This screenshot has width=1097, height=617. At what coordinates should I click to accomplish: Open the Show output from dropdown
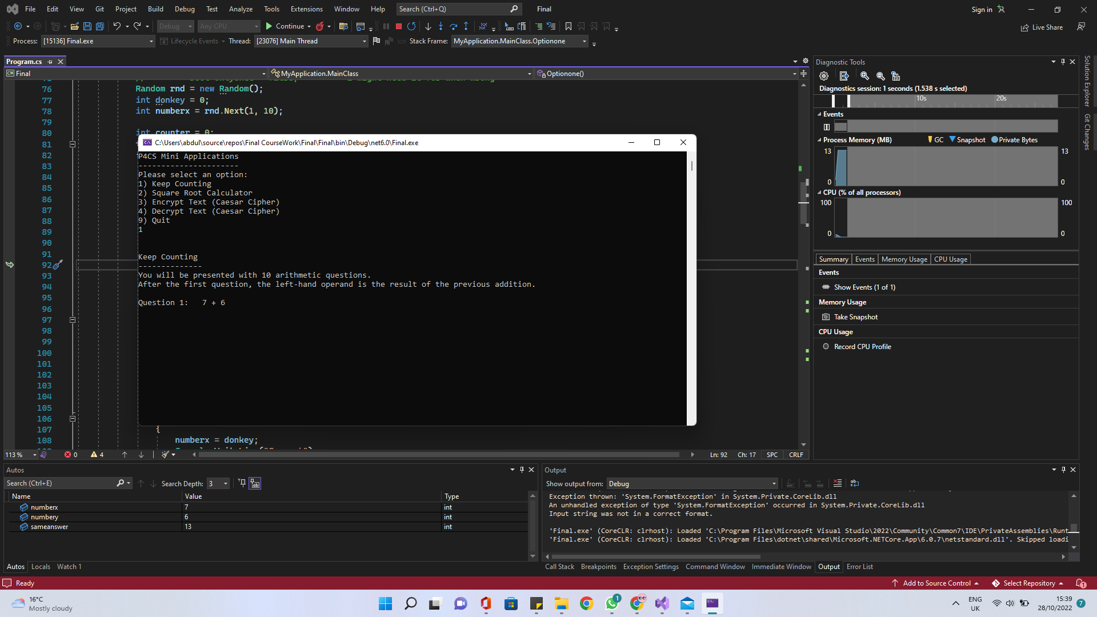(692, 484)
